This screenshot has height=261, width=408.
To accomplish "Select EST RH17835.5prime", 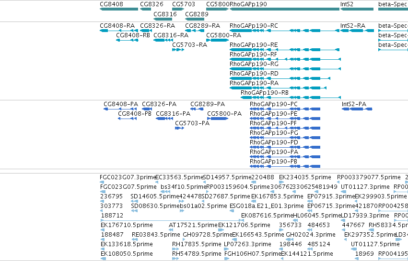I will [175, 249].
